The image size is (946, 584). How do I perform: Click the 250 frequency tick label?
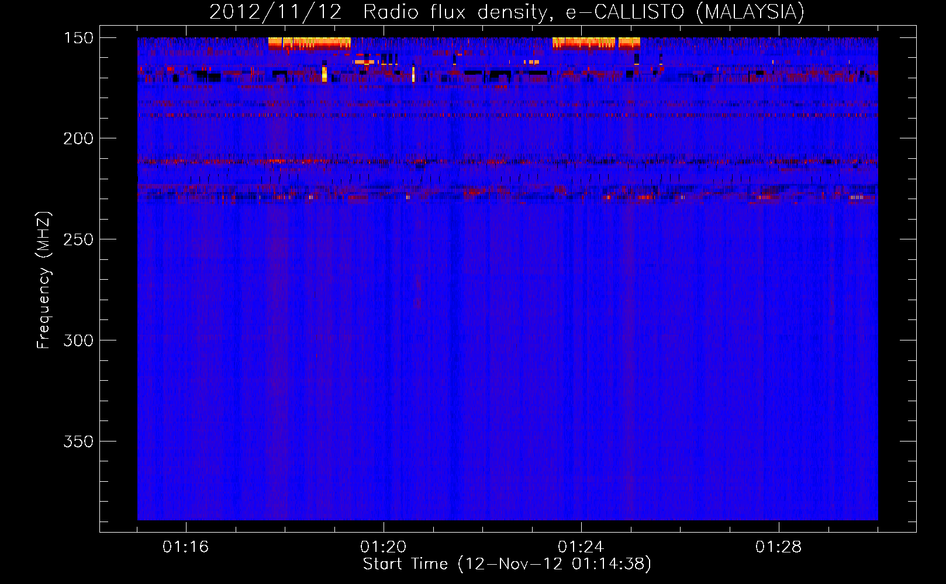coord(78,239)
